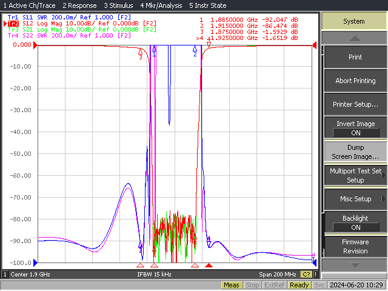Open the Instr State menu
388x291 pixels.
point(207,5)
